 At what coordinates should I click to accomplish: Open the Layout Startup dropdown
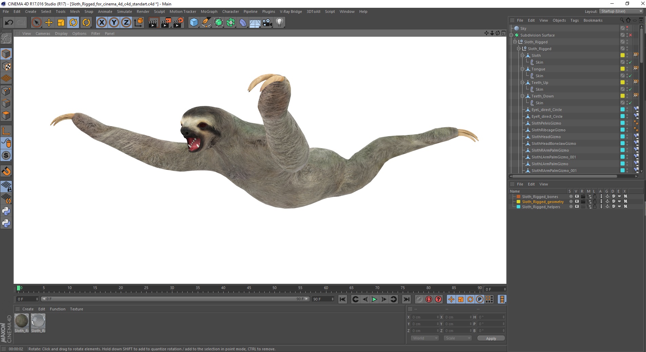pos(621,11)
